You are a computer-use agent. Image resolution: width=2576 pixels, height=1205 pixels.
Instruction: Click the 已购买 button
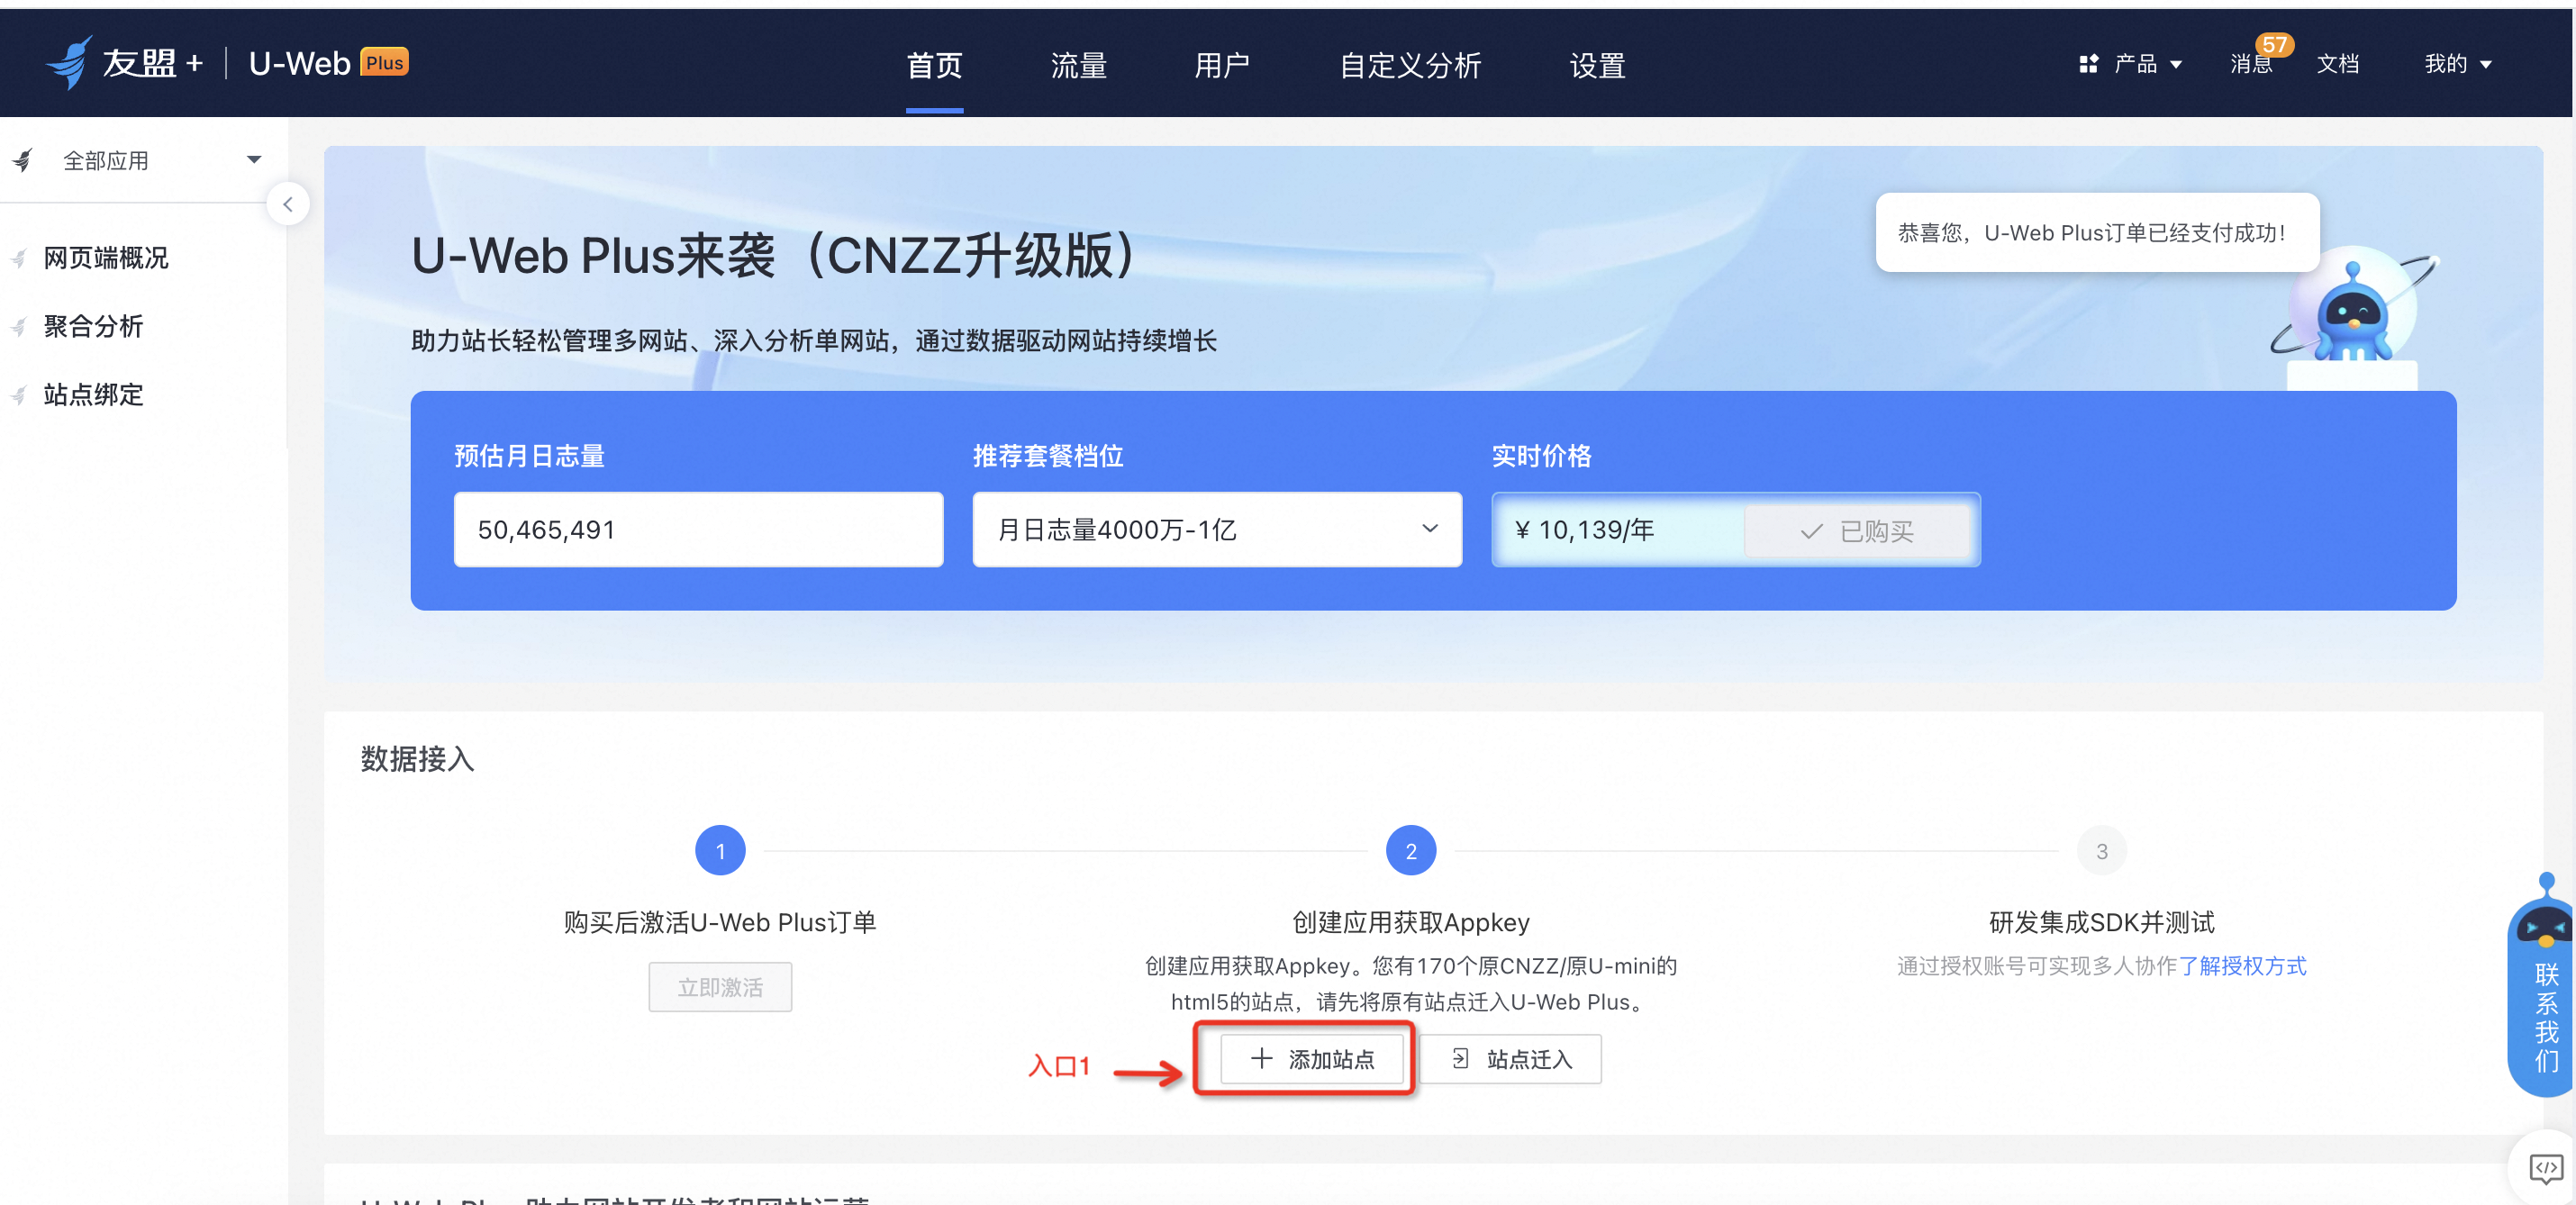click(x=1857, y=530)
